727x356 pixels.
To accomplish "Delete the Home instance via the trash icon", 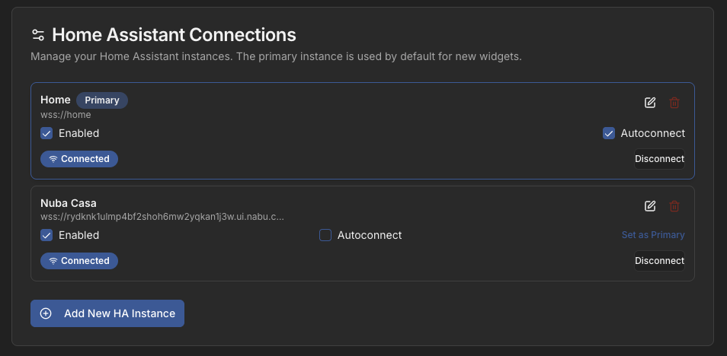I will 674,103.
